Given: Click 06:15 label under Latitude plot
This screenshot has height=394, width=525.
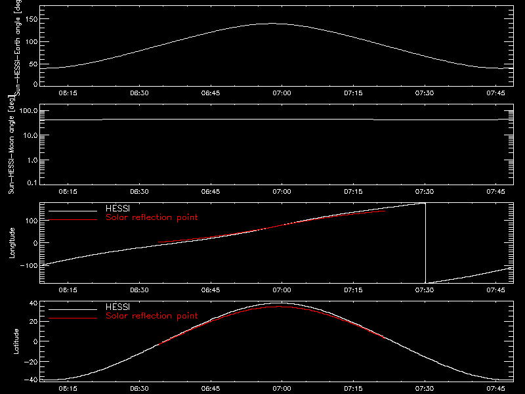Looking at the screenshot, I should [x=68, y=389].
